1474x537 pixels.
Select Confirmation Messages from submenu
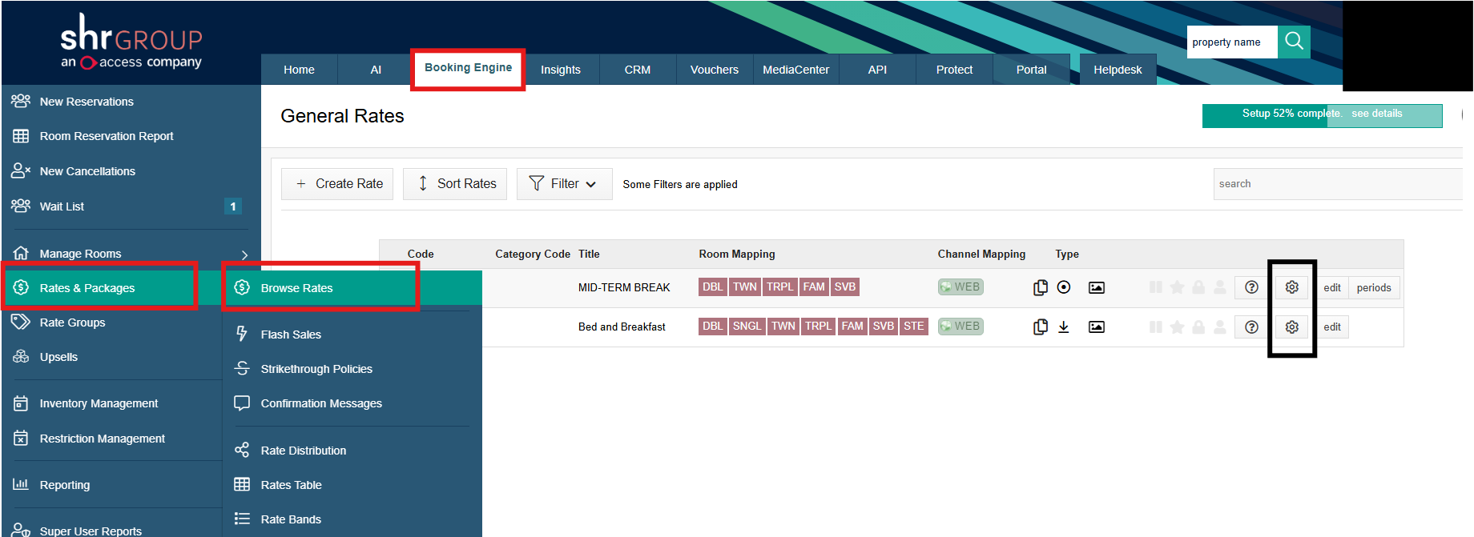[x=321, y=403]
